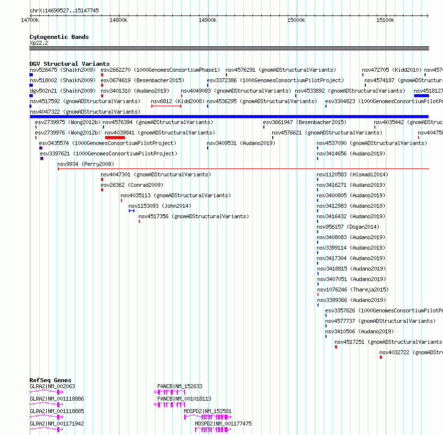Screen dimensions: 443x435
Task: Select nsv3400805 (Audano2019) label
Action: click(x=351, y=195)
